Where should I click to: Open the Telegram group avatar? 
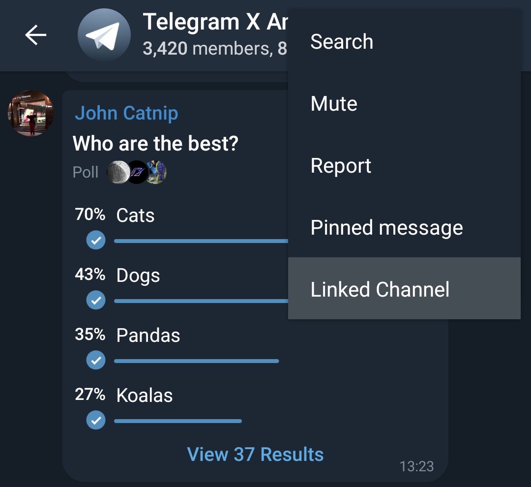click(x=104, y=36)
